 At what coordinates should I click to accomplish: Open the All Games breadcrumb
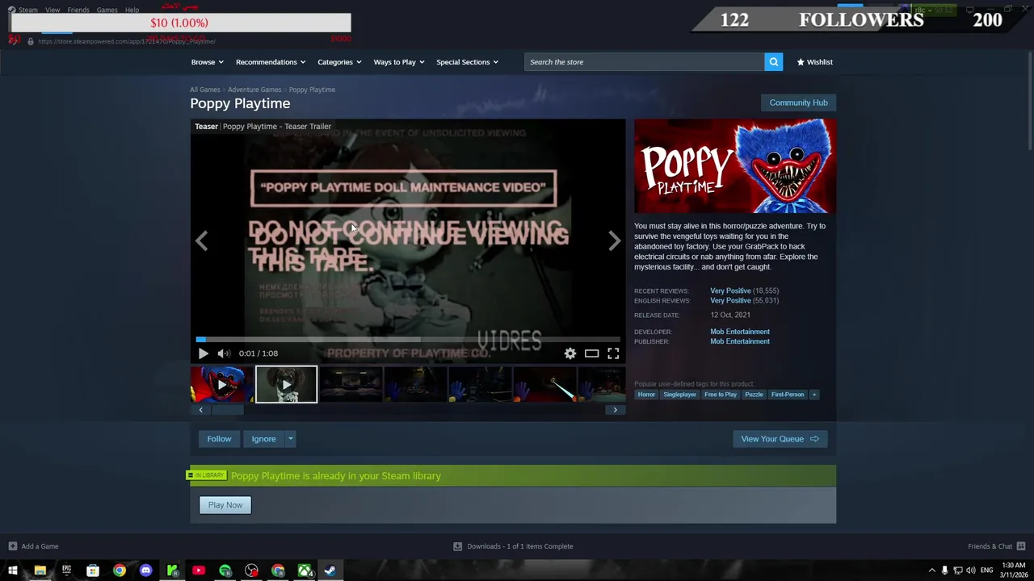click(x=205, y=90)
